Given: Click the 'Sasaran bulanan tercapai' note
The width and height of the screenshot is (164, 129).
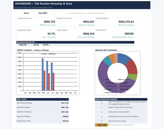Looking at the screenshot, I should (x=117, y=121).
